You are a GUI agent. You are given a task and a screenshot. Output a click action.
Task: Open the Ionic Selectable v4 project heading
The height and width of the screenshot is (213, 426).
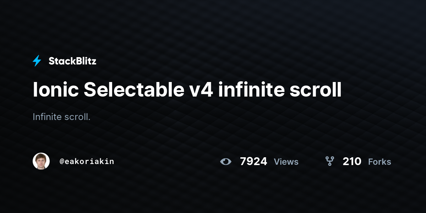[x=187, y=90]
